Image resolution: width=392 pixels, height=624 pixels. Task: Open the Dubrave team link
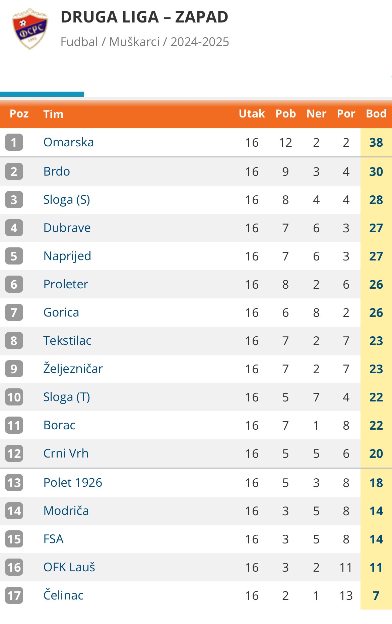[67, 228]
